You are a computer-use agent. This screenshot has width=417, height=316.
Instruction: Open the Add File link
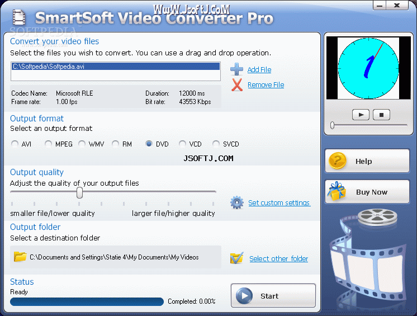259,70
